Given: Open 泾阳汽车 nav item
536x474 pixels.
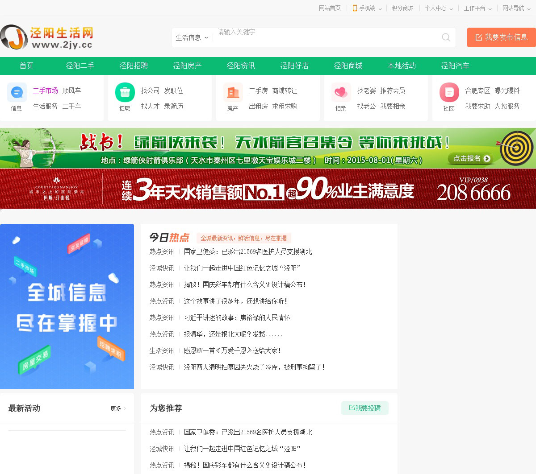Looking at the screenshot, I should (x=455, y=66).
